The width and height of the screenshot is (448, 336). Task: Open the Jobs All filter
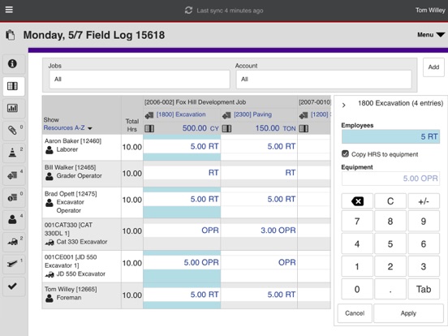140,80
